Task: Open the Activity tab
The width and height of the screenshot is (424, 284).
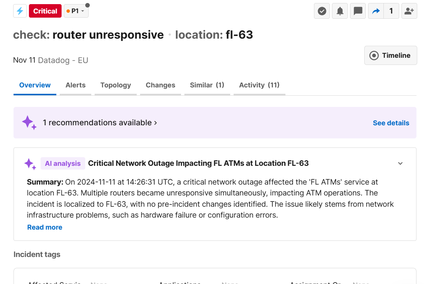Action: coord(259,85)
